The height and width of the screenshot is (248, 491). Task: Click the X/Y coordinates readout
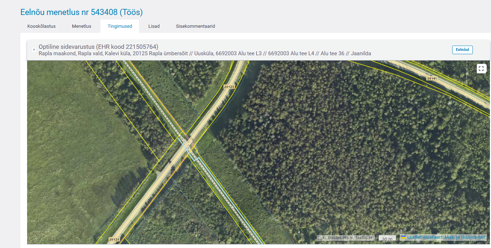click(x=348, y=238)
